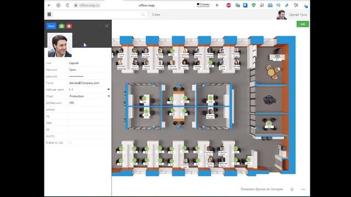Click the green Edit button
Image resolution: width=351 pixels, height=197 pixels.
[x=303, y=24]
